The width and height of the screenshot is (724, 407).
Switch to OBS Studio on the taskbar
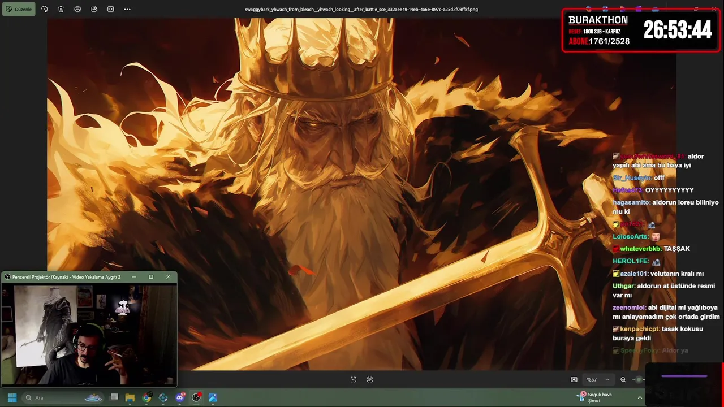click(x=196, y=397)
